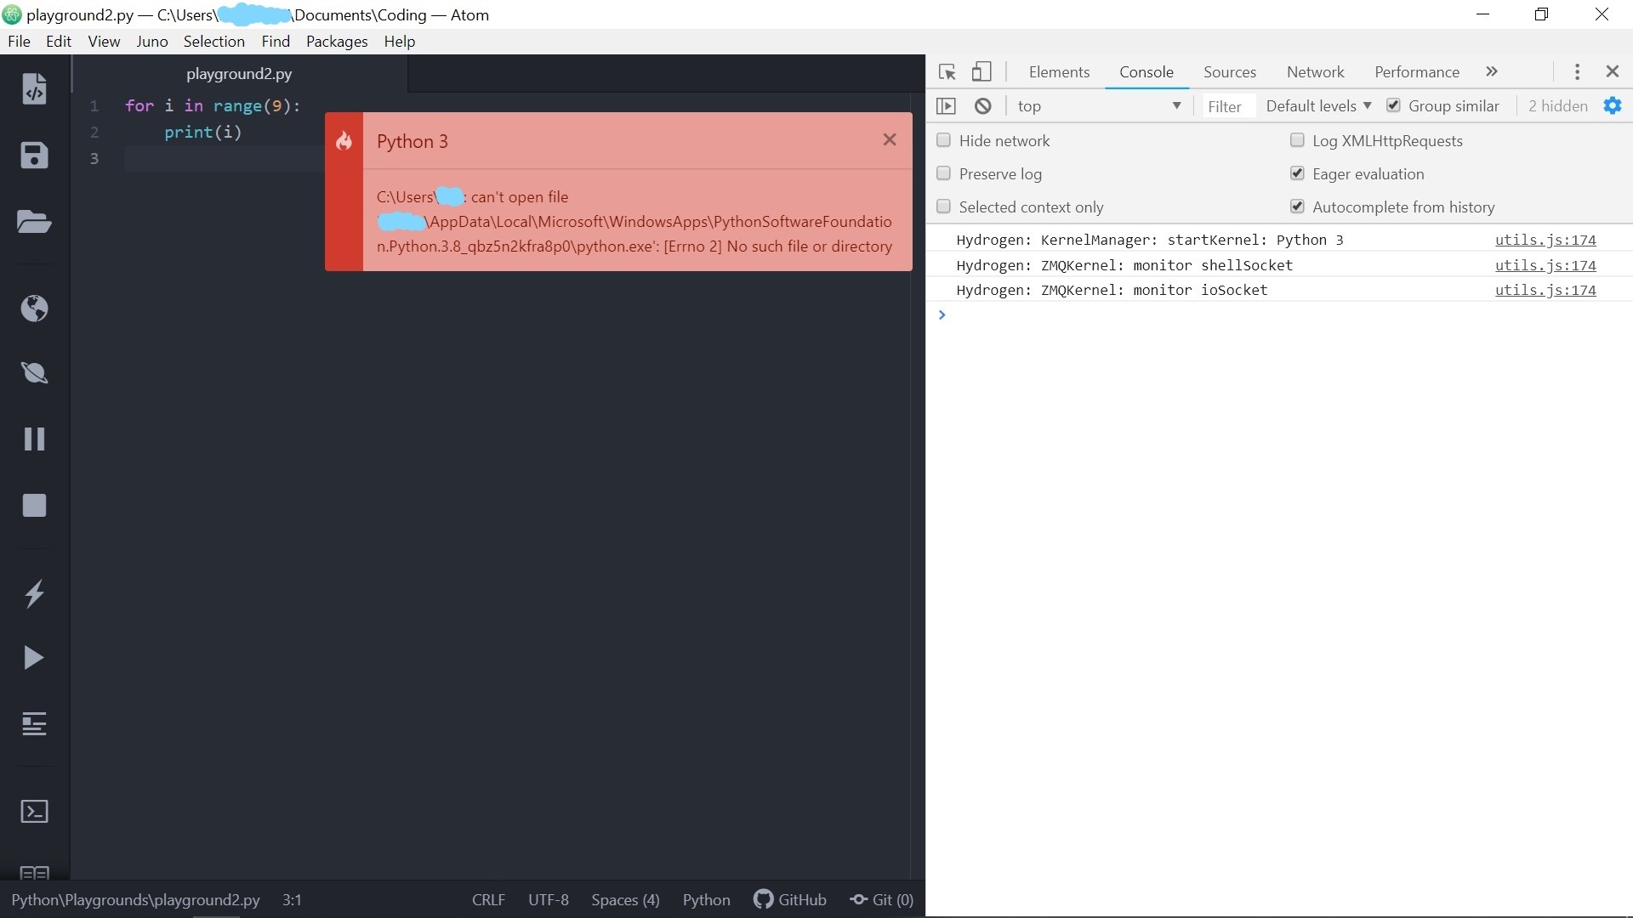Click cursor position 3:1 in status bar
This screenshot has height=918, width=1633.
tap(292, 899)
